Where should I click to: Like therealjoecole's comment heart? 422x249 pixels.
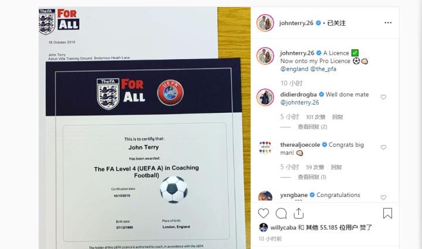point(383,147)
